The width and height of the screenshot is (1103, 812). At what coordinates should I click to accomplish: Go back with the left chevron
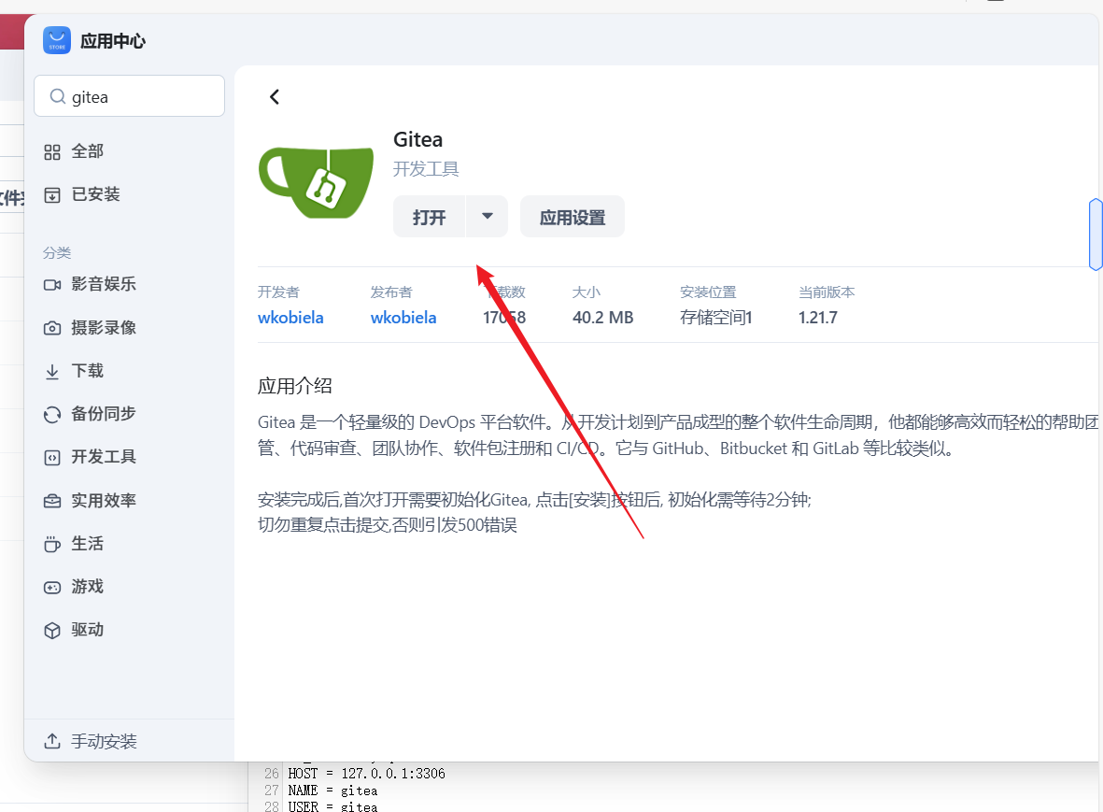tap(275, 97)
